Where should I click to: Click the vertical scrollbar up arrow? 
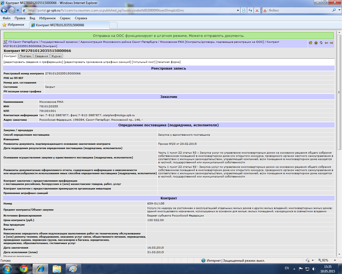coord(339,32)
